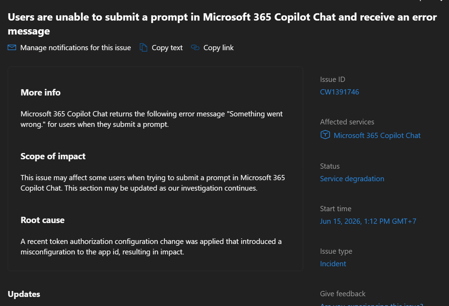Click the paragraph starting "This issue may affect some users"
Viewport: 449px width, 306px height.
(153, 183)
